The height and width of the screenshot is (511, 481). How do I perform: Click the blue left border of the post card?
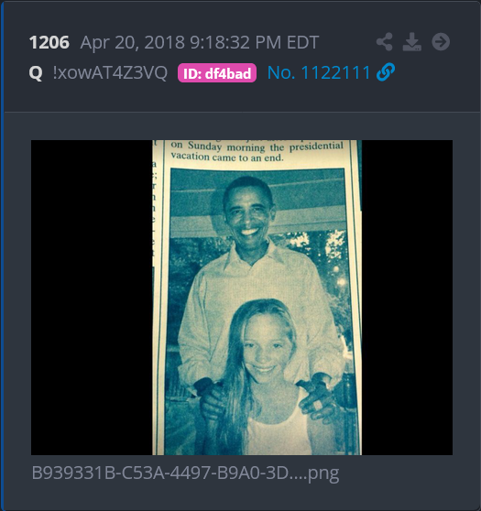tap(2, 255)
